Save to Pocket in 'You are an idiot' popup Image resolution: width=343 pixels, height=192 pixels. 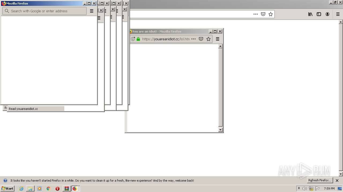[201, 39]
